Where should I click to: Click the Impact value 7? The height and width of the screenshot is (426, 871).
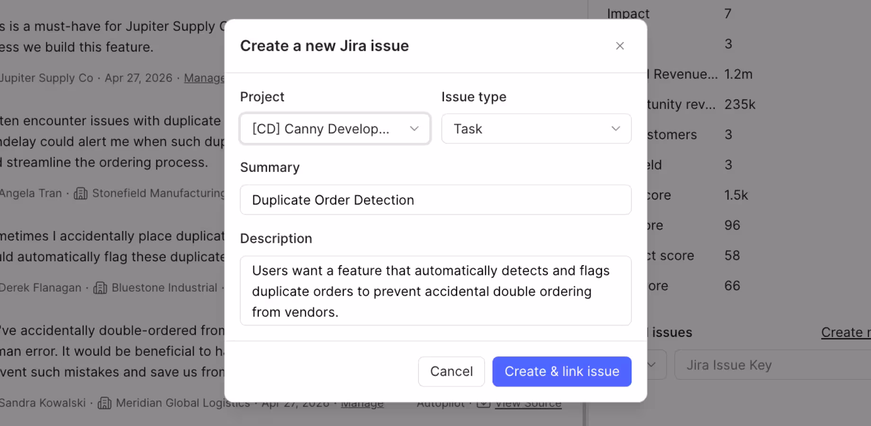pos(728,14)
